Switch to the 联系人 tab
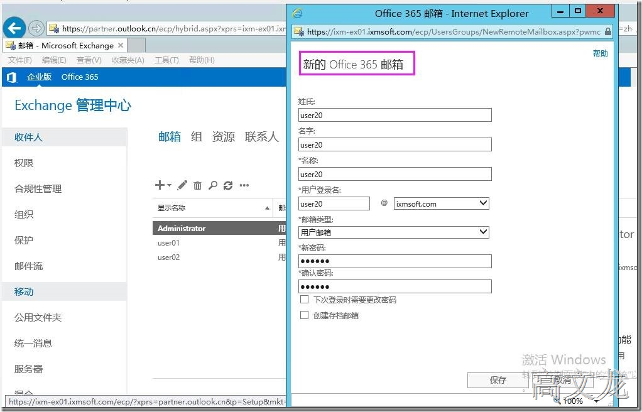 coord(261,137)
